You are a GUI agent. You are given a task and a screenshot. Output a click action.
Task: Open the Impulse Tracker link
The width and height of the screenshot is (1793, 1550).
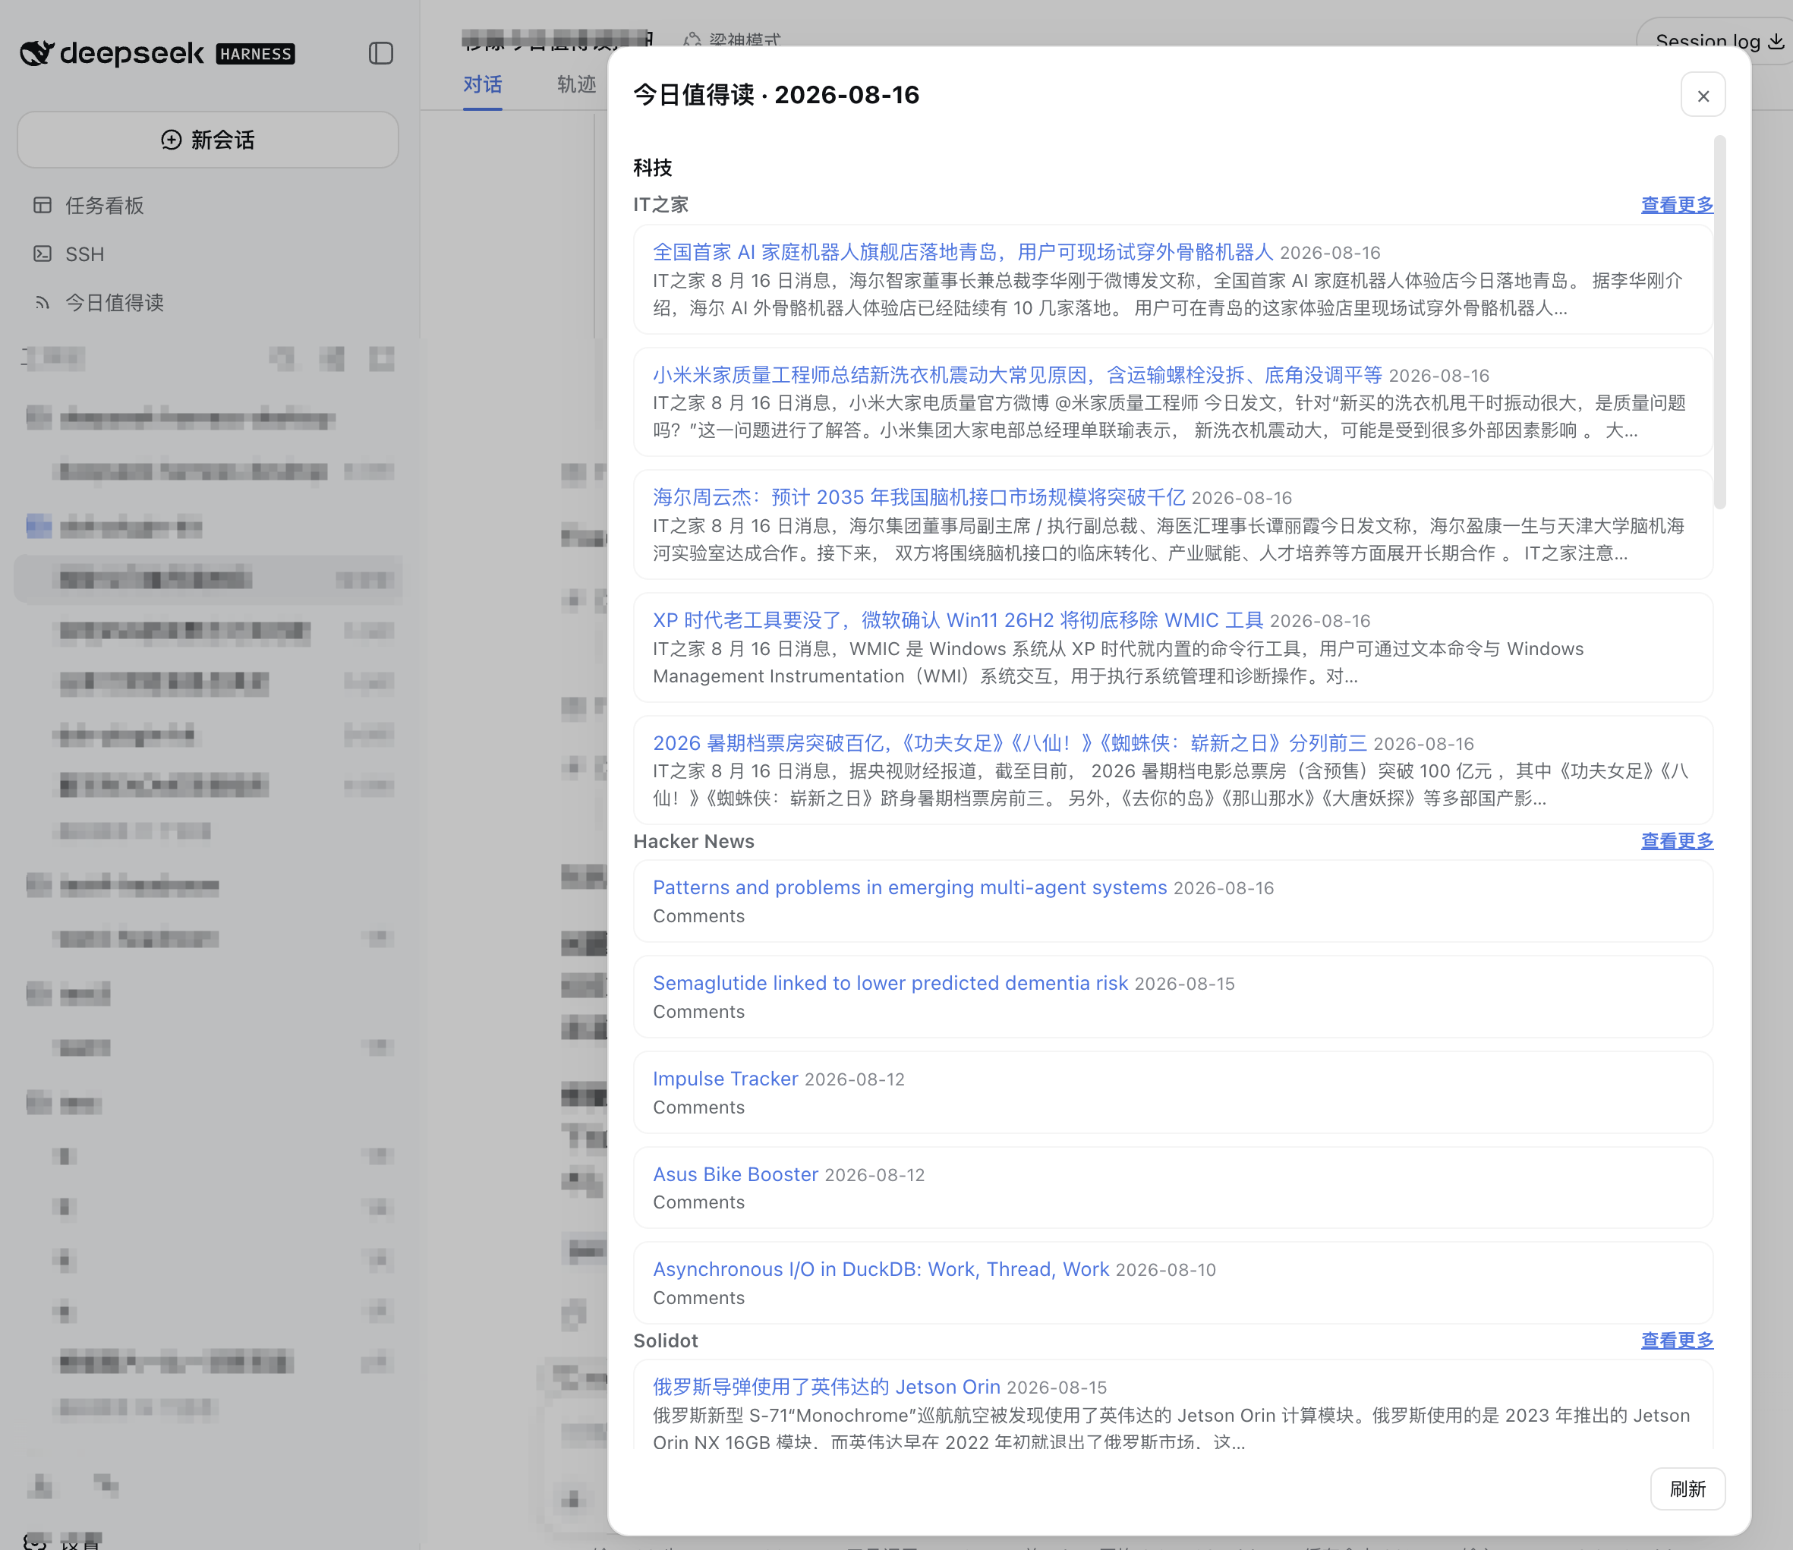pyautogui.click(x=725, y=1079)
